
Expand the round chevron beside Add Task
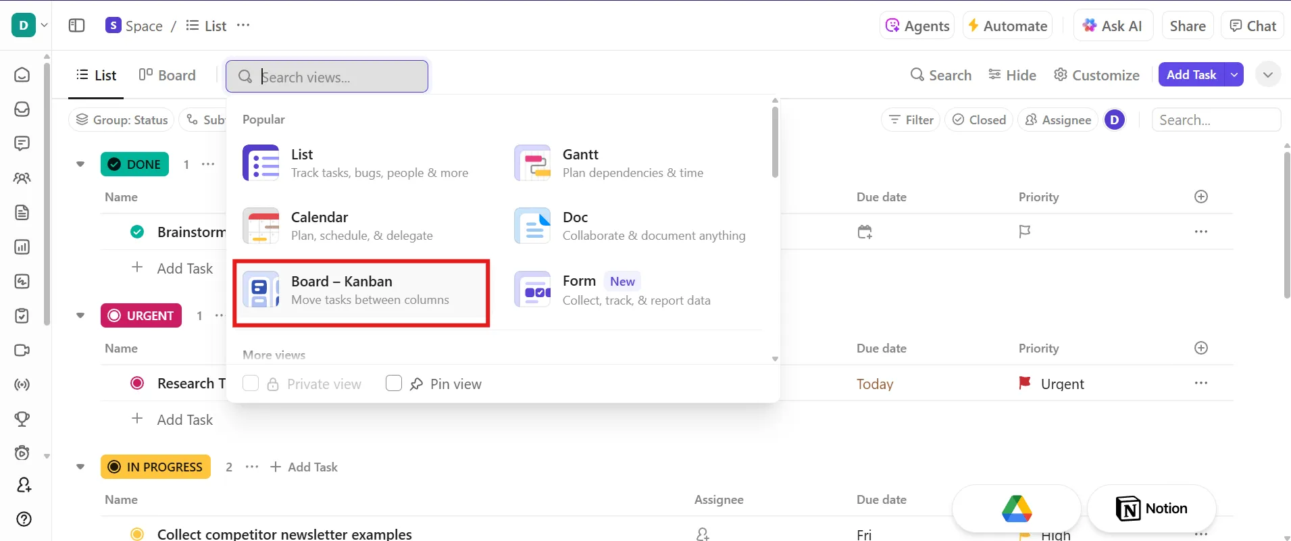coord(1268,74)
